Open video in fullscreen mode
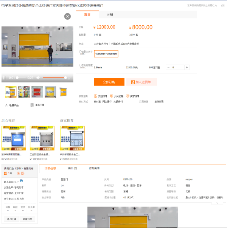This screenshot has width=227, height=228. pyautogui.click(x=70, y=78)
